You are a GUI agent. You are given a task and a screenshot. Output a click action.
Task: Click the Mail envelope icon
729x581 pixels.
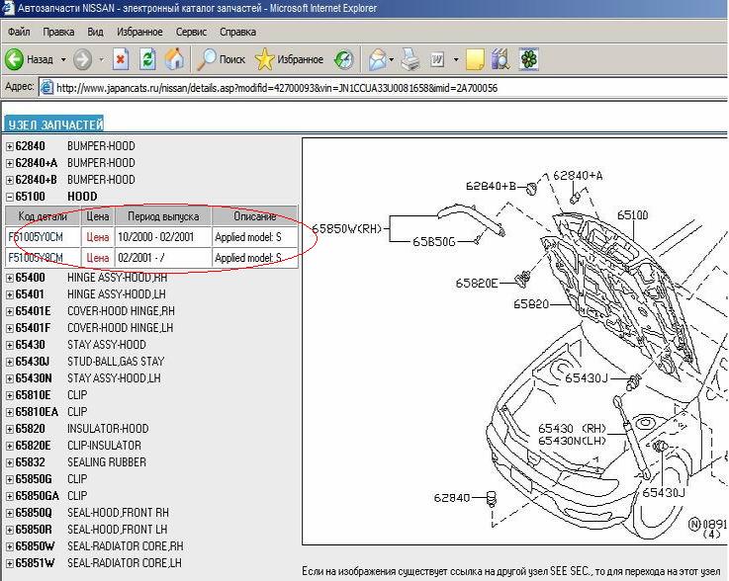point(377,59)
